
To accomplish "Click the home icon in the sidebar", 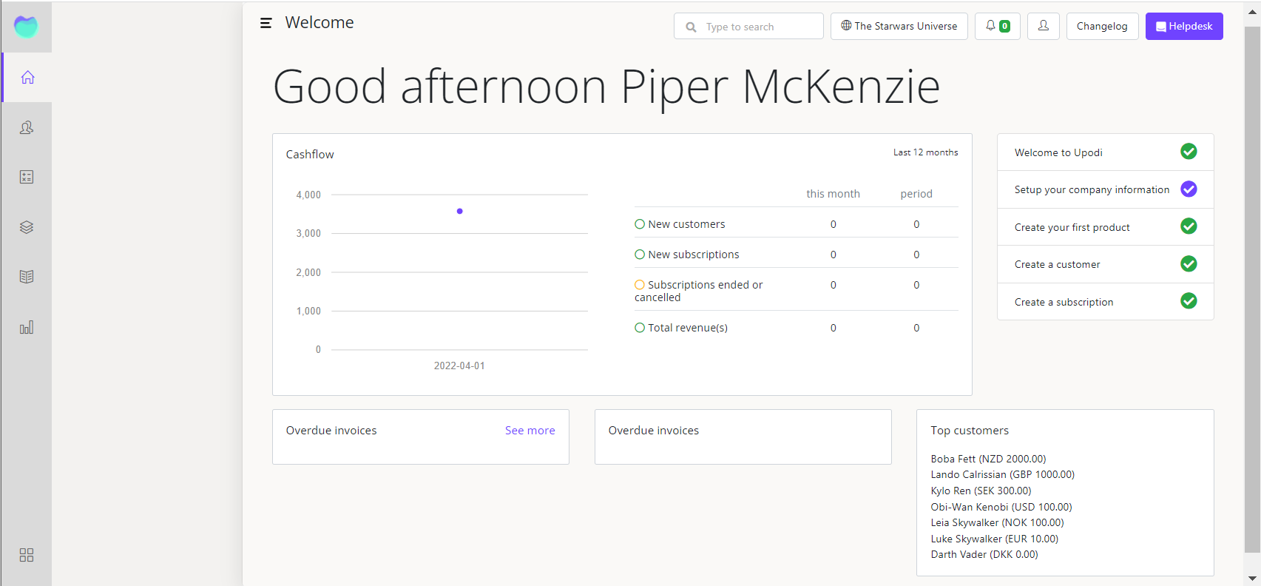I will click(x=27, y=78).
